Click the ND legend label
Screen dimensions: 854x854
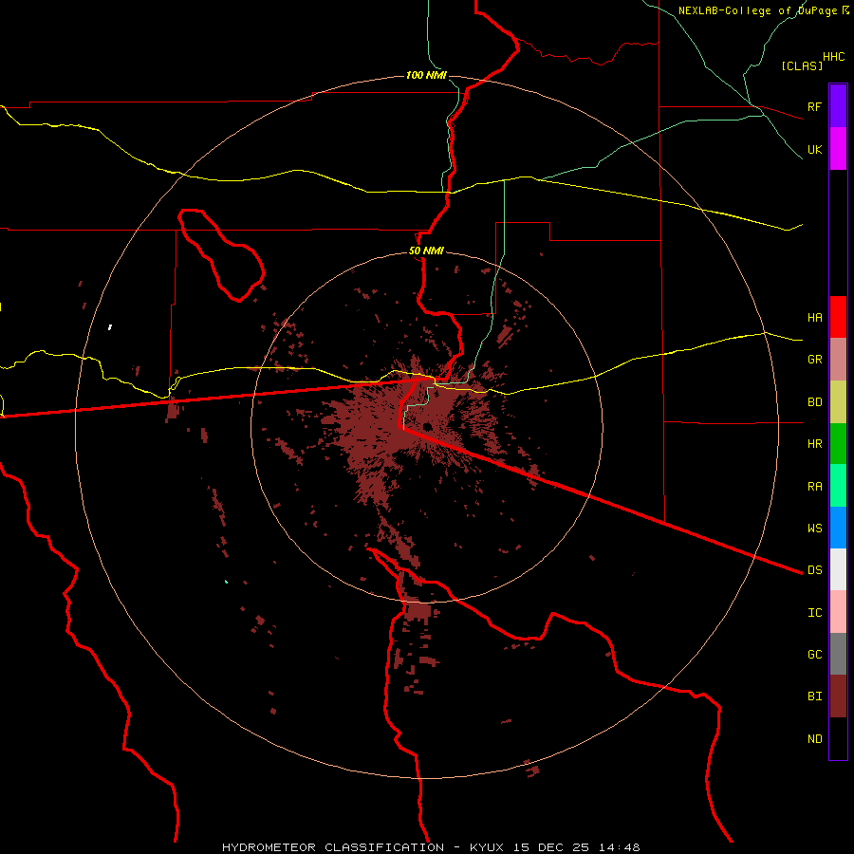tap(814, 739)
